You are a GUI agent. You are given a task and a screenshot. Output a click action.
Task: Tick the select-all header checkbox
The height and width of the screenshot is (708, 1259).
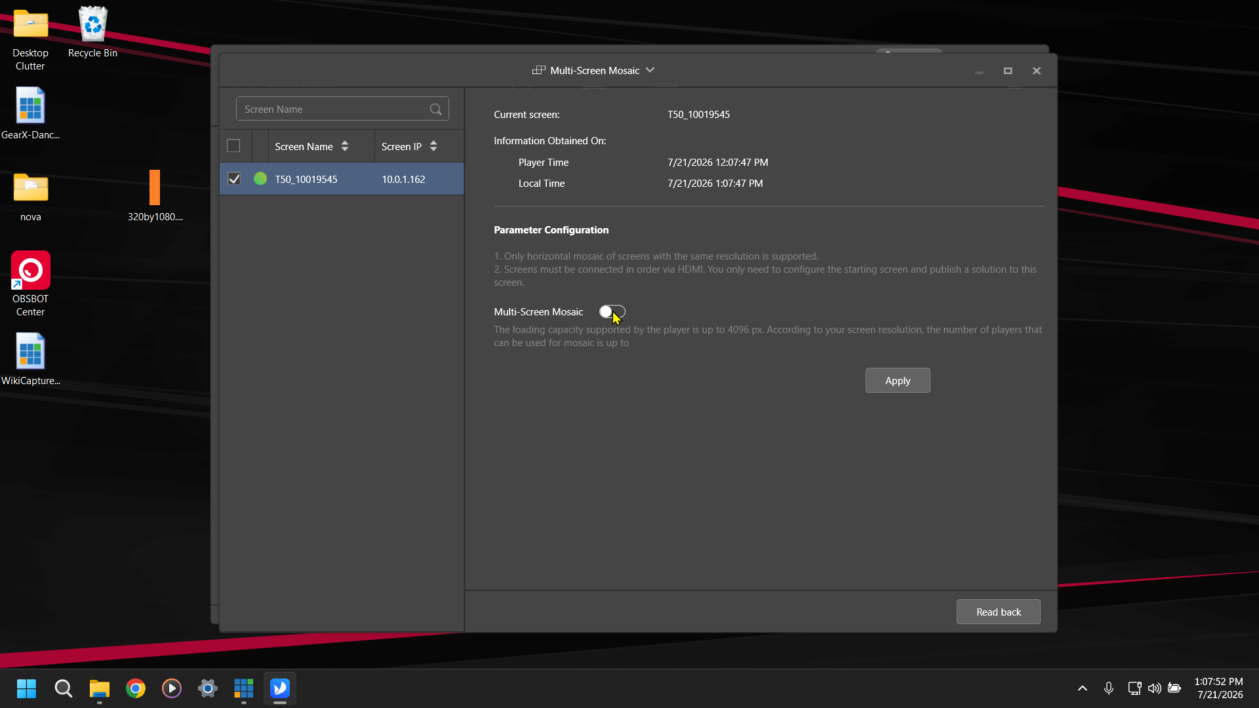pyautogui.click(x=233, y=146)
